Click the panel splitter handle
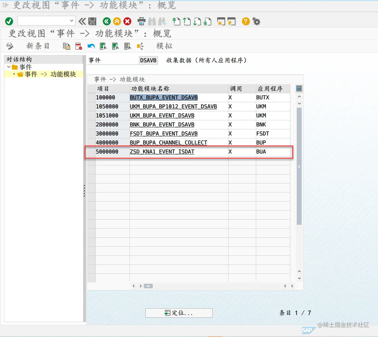378x337 pixels. [x=84, y=191]
